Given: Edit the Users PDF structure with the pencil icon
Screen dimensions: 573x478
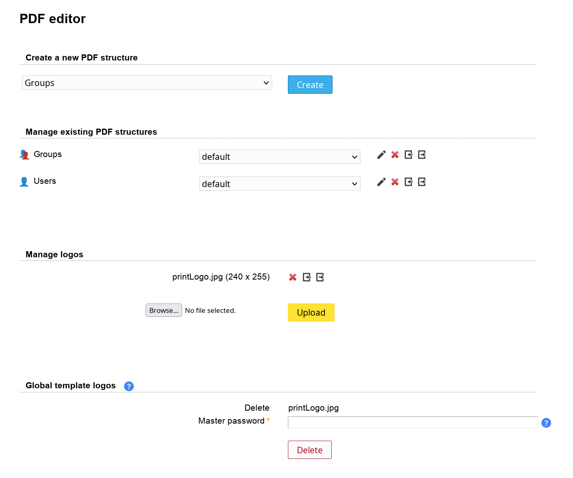Looking at the screenshot, I should pyautogui.click(x=381, y=182).
